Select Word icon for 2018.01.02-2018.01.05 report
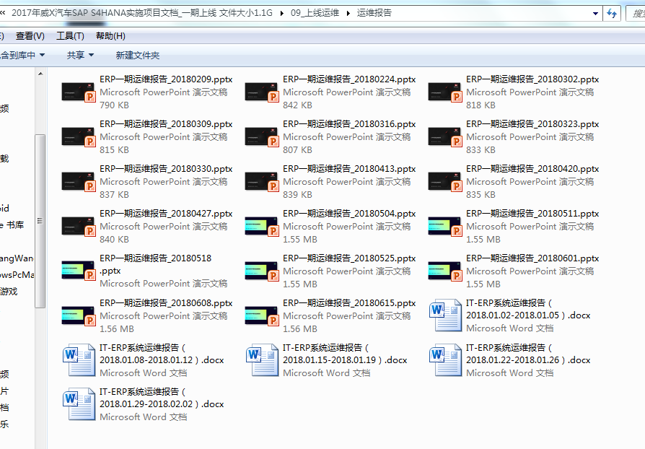Screen dimensions: 645x449 click(445, 315)
